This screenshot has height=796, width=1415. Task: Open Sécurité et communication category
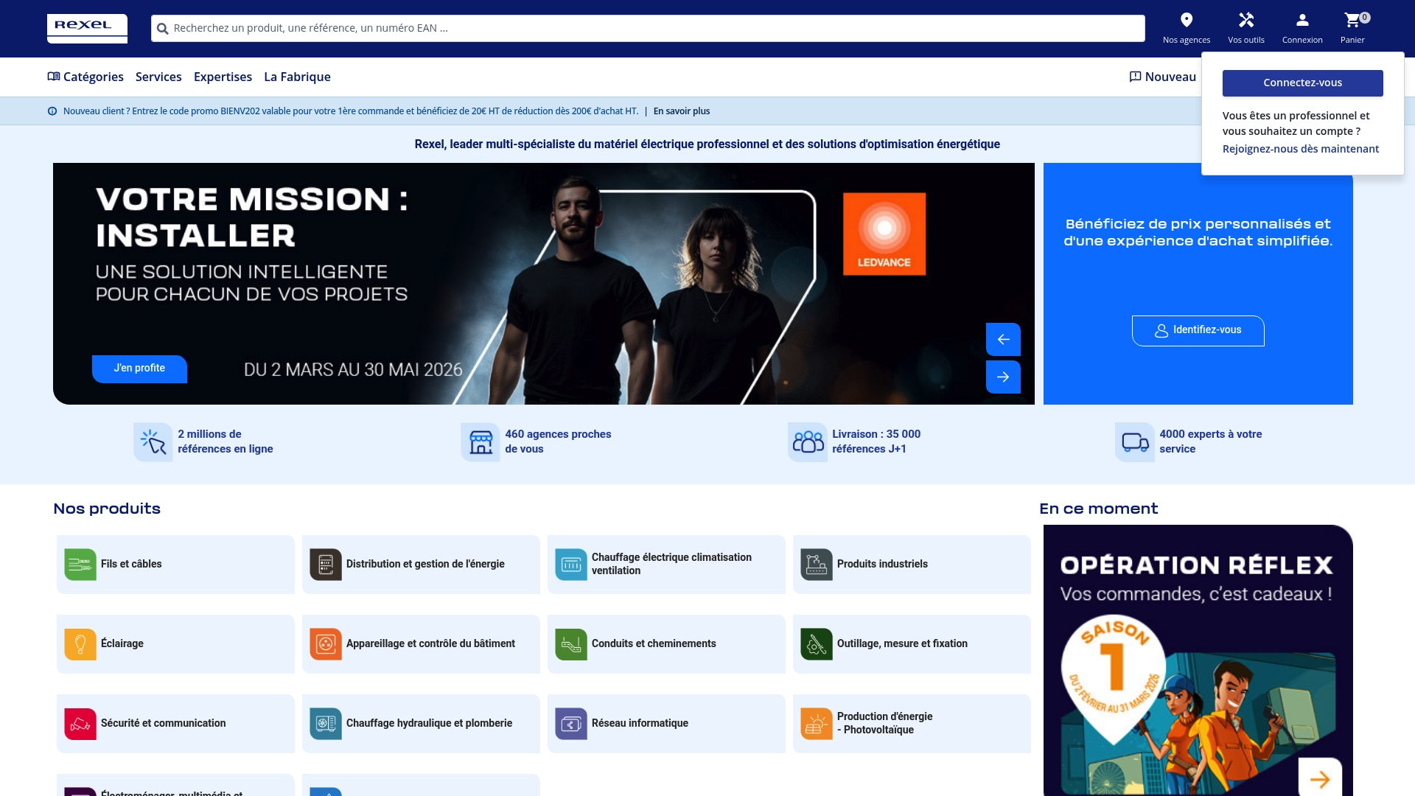(175, 724)
